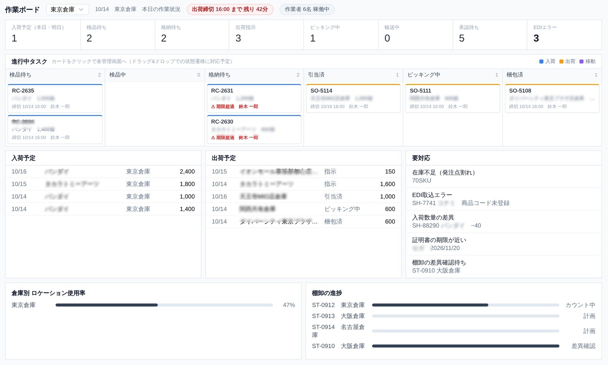Open the 入荷予定（本日・明日）summary tile

coord(43,35)
